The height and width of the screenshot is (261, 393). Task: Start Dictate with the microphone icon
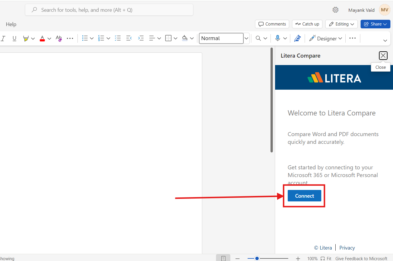click(x=278, y=38)
